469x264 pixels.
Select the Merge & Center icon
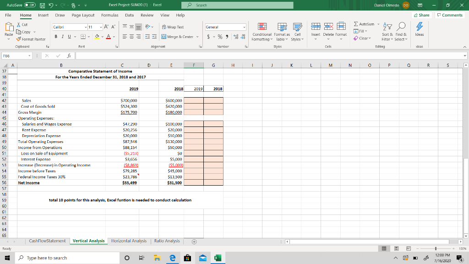[x=164, y=36]
